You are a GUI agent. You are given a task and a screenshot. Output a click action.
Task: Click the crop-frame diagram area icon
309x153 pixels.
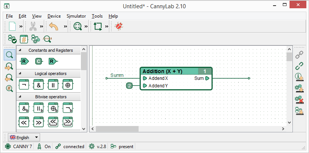tap(98, 26)
